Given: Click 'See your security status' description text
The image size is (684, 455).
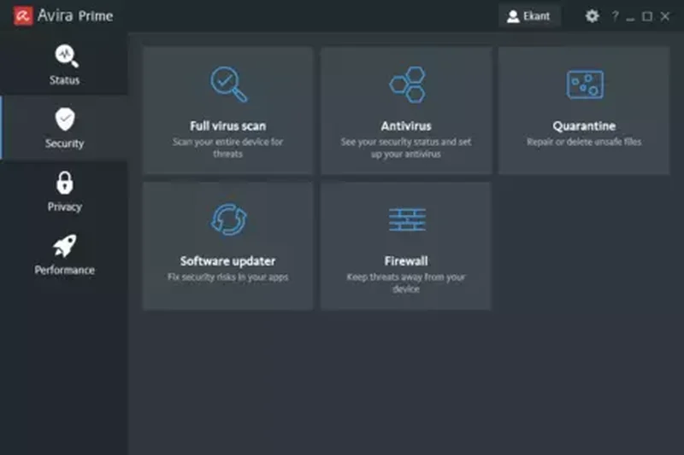Looking at the screenshot, I should click(406, 148).
